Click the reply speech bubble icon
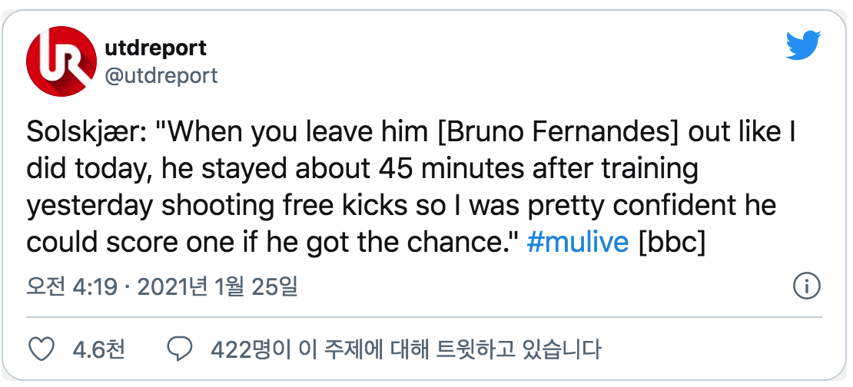853x387 pixels. point(180,349)
